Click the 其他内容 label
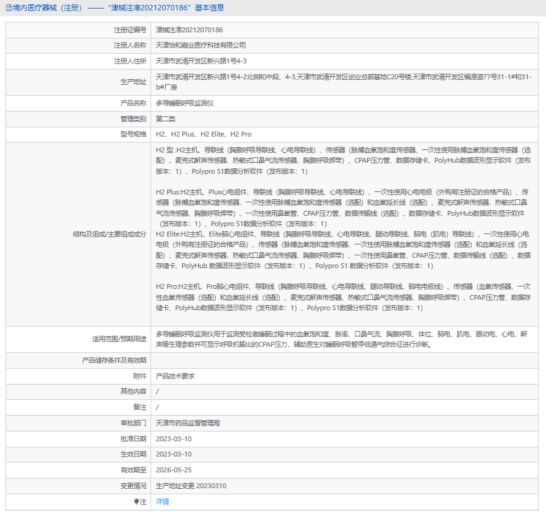546x515 pixels. coord(133,391)
